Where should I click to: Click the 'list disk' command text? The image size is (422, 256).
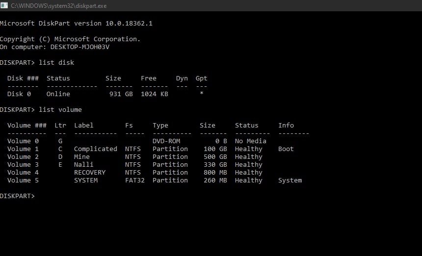pyautogui.click(x=56, y=63)
